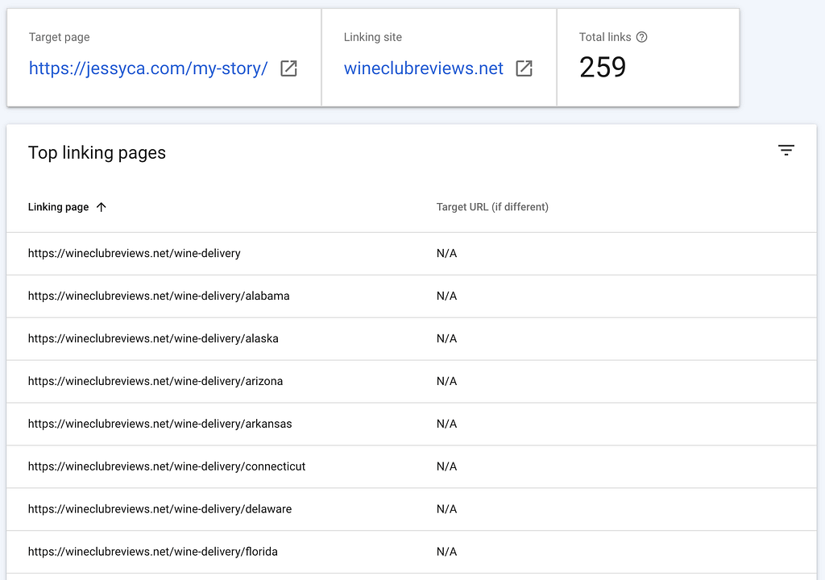Open the wineclubreviews.net linking site link

point(424,68)
